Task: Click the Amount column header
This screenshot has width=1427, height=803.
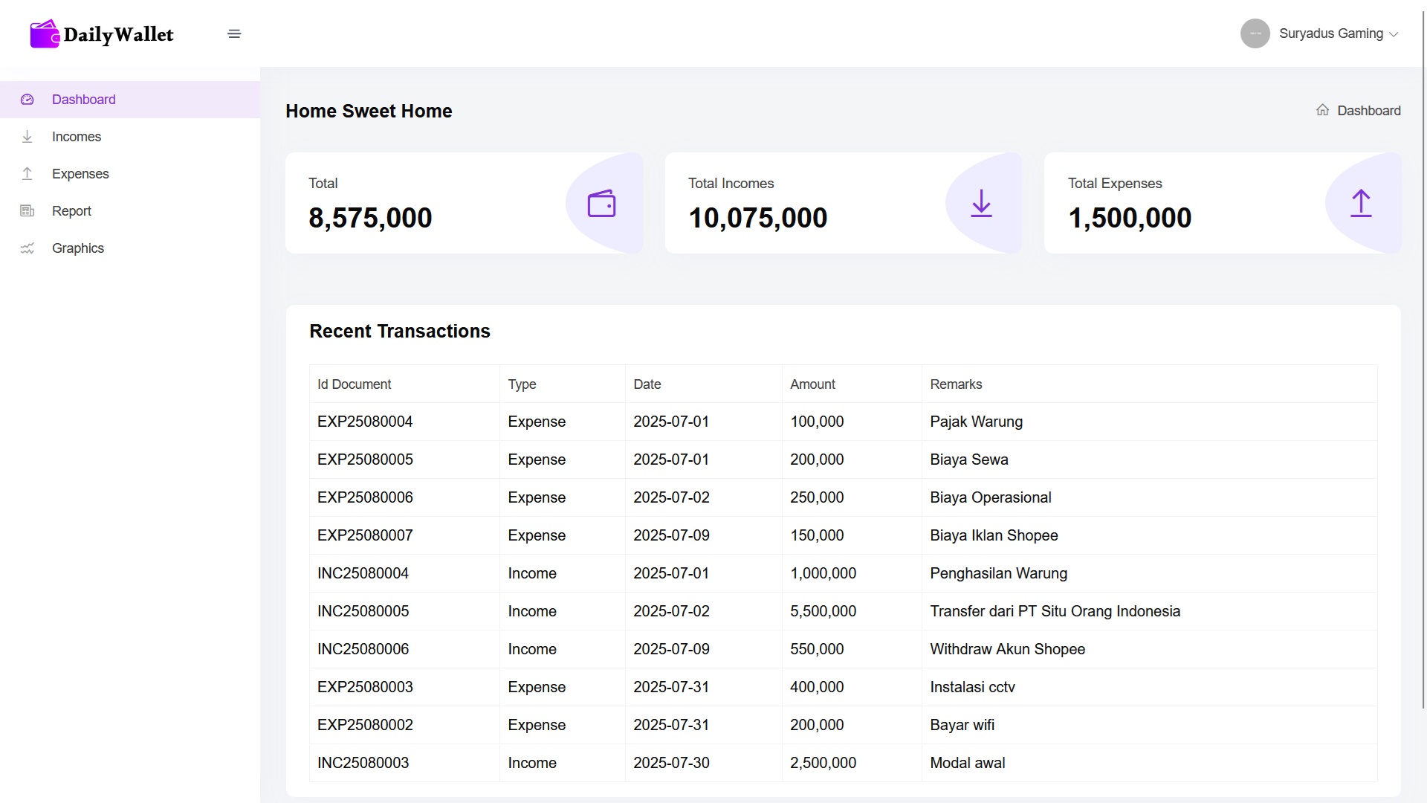Action: (813, 384)
